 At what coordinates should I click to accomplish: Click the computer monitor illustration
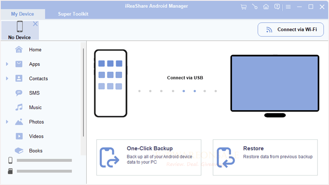[x=275, y=86]
